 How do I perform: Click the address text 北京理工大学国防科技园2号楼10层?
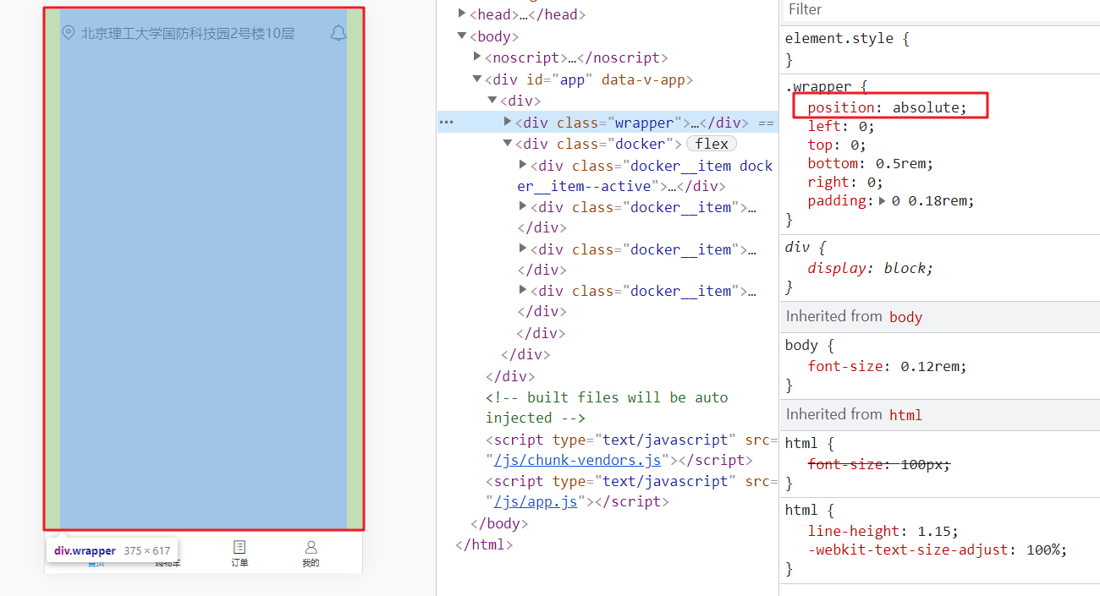pos(188,34)
